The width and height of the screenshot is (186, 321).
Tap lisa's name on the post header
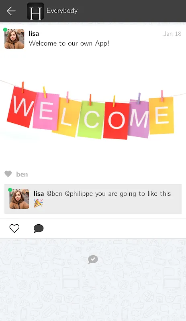pyautogui.click(x=34, y=34)
